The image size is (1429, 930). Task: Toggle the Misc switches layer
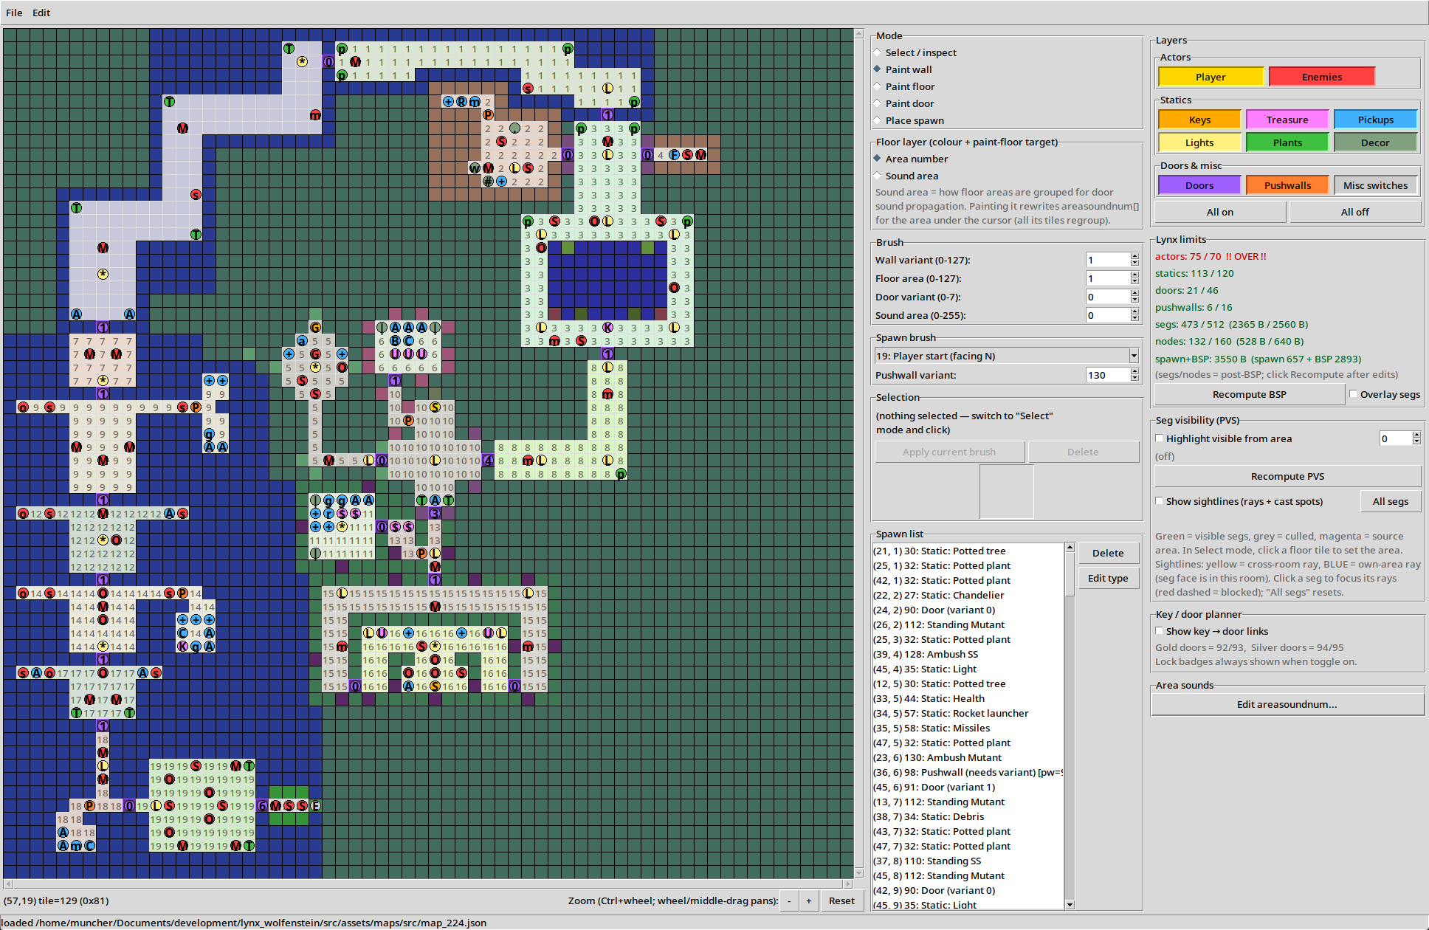pyautogui.click(x=1375, y=185)
